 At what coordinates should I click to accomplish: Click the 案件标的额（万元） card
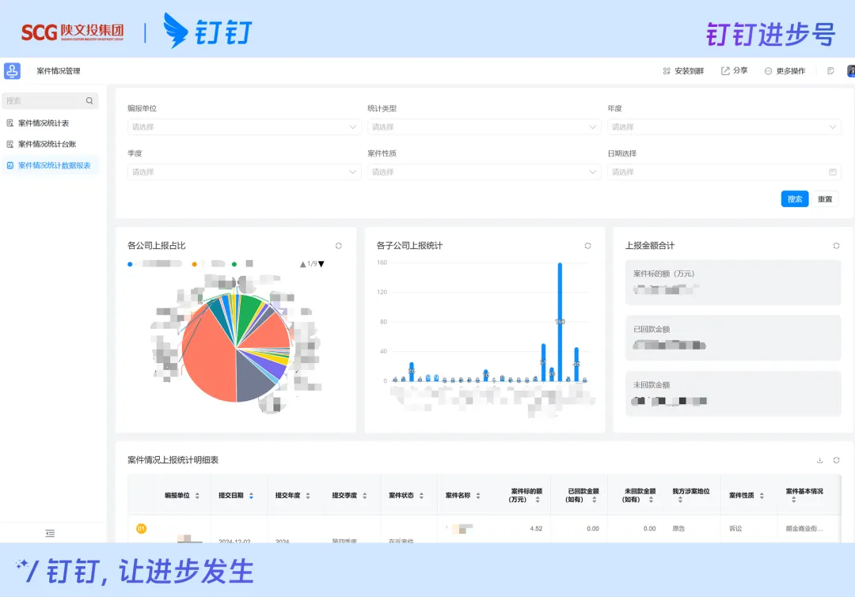click(733, 282)
